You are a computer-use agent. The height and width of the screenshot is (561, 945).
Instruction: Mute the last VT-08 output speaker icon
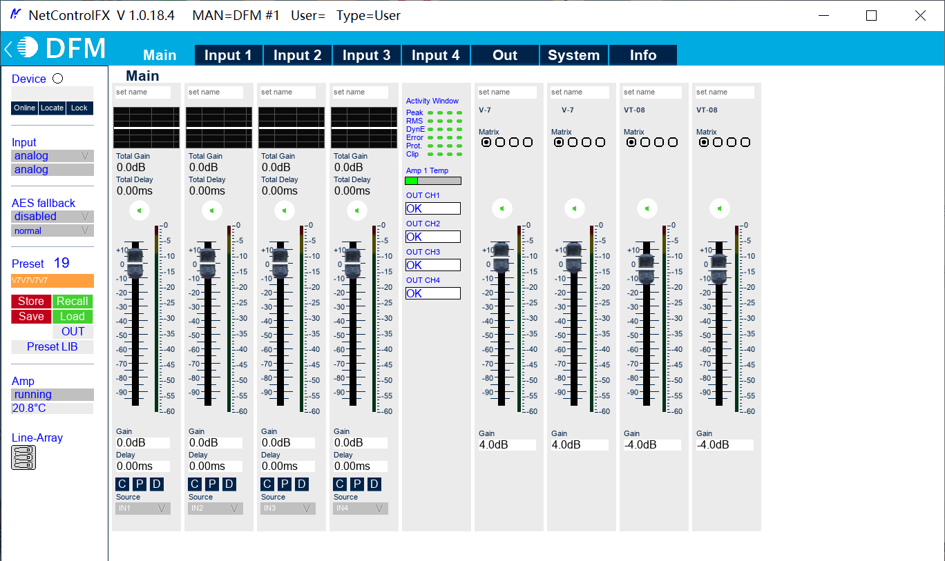pyautogui.click(x=720, y=208)
